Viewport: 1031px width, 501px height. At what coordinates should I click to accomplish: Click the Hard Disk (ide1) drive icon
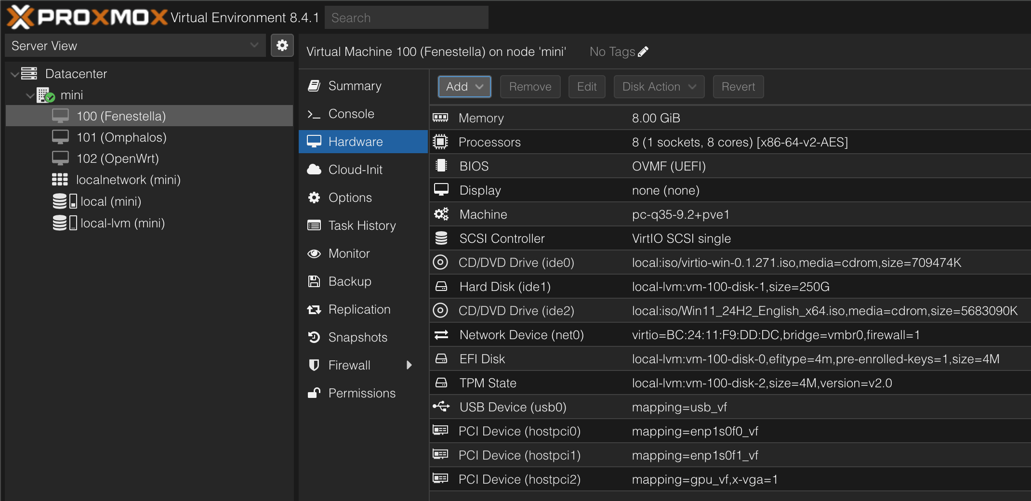[x=441, y=286]
